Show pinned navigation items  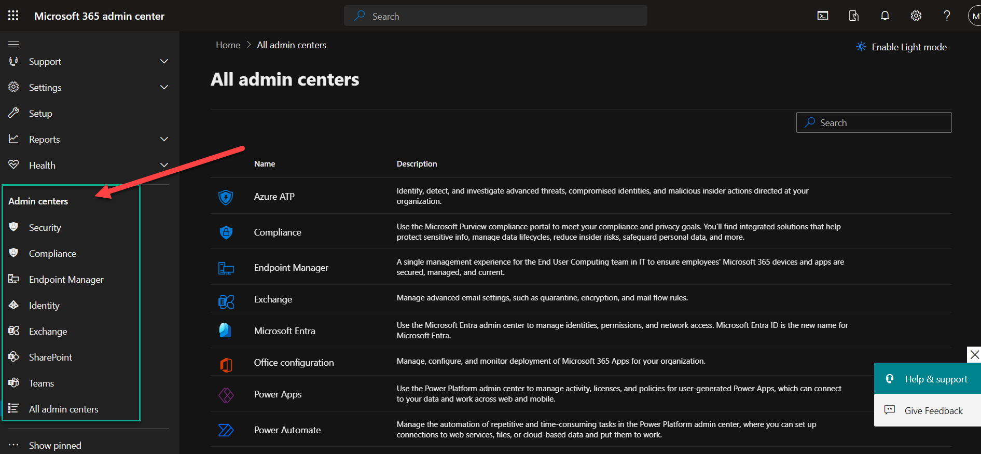click(55, 445)
